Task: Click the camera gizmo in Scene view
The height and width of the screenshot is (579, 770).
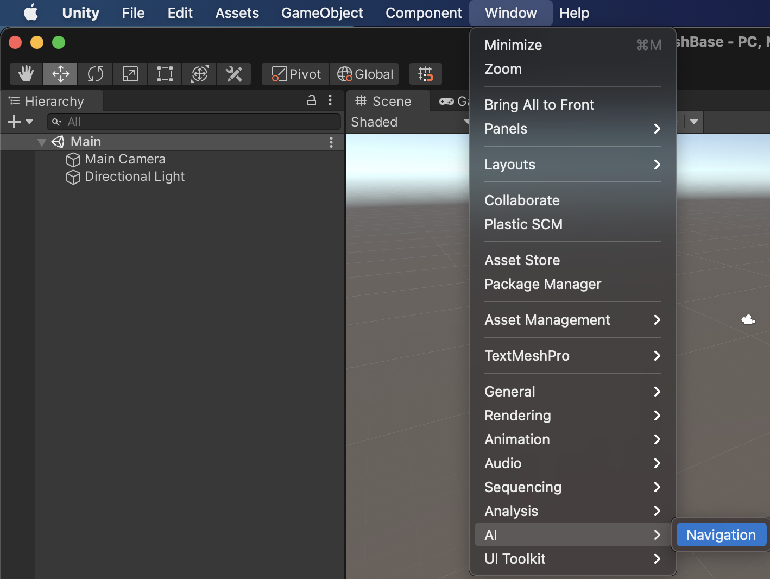Action: (748, 320)
